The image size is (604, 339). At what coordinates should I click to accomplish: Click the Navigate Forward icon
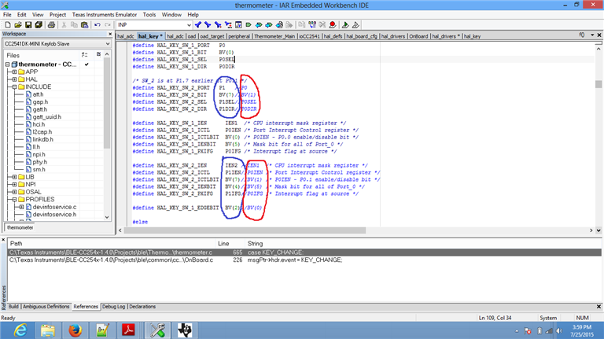coord(289,25)
